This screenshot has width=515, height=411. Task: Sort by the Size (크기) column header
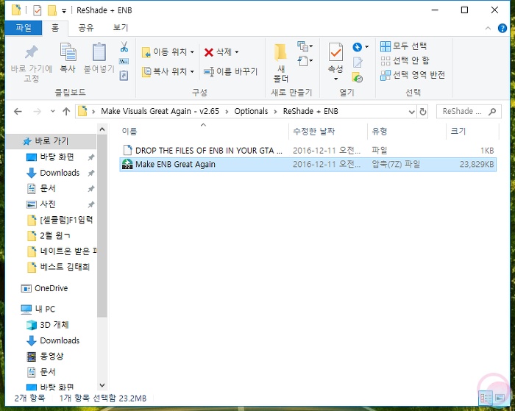(x=472, y=132)
